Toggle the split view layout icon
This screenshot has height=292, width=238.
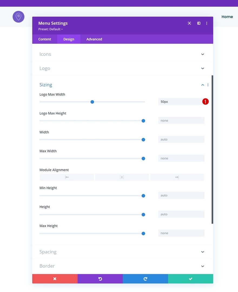(x=199, y=23)
